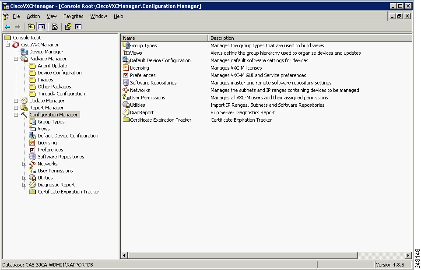Click 'Manages VXC-M licenses' description text
This screenshot has height=270, width=421.
[x=236, y=68]
